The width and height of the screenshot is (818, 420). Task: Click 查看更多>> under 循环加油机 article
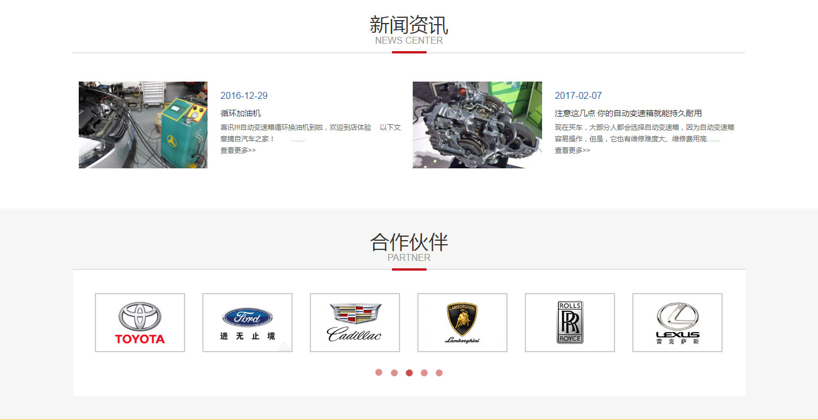[x=238, y=151]
